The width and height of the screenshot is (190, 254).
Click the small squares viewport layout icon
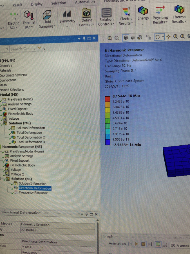tap(149, 38)
